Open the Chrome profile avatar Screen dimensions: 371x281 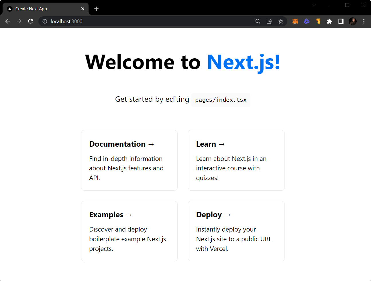click(353, 21)
